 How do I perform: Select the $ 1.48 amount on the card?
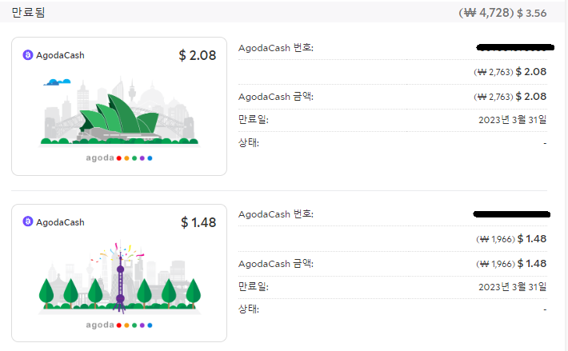pos(198,222)
